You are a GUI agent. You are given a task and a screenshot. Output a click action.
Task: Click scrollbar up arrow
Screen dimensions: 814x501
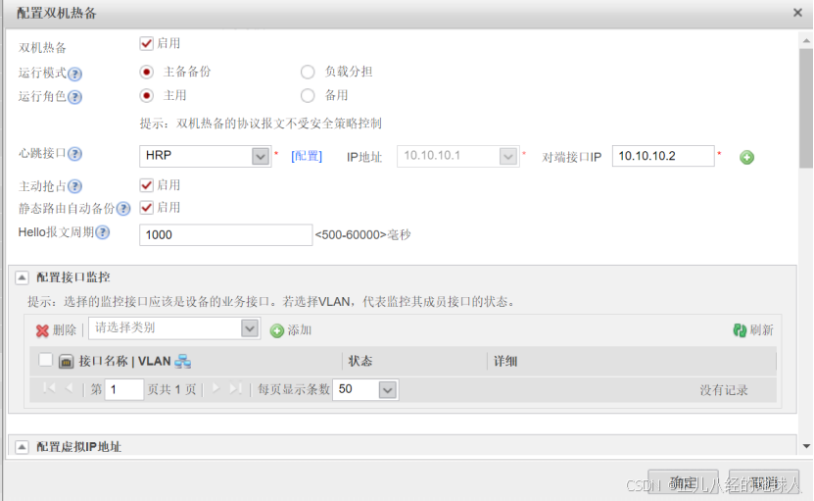tap(806, 40)
